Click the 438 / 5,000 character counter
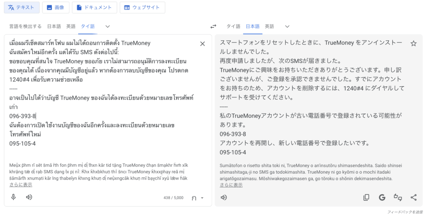Viewport: 428px width, 217px height. click(x=173, y=198)
